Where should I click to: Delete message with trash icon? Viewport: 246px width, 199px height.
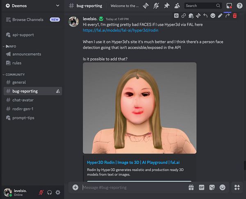point(235,16)
